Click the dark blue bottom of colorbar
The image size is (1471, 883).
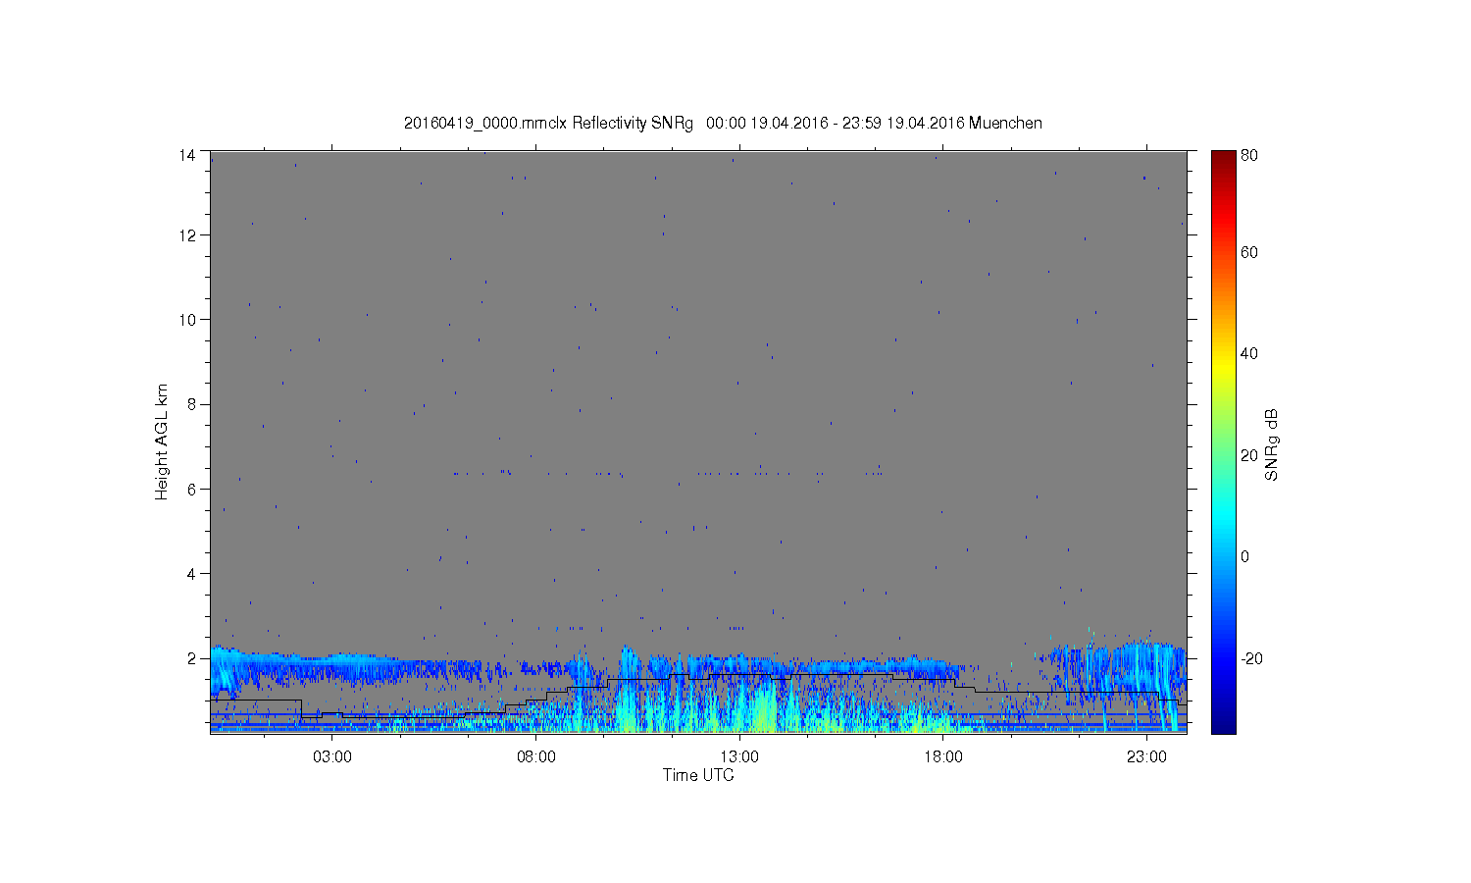1223,724
